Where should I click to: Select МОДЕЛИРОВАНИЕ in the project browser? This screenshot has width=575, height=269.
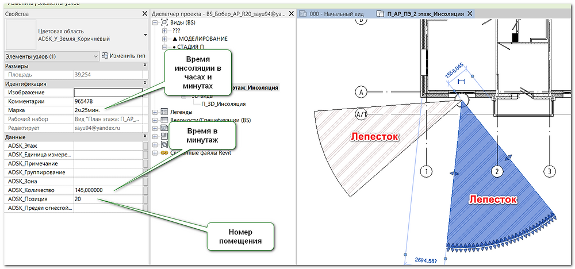[203, 39]
